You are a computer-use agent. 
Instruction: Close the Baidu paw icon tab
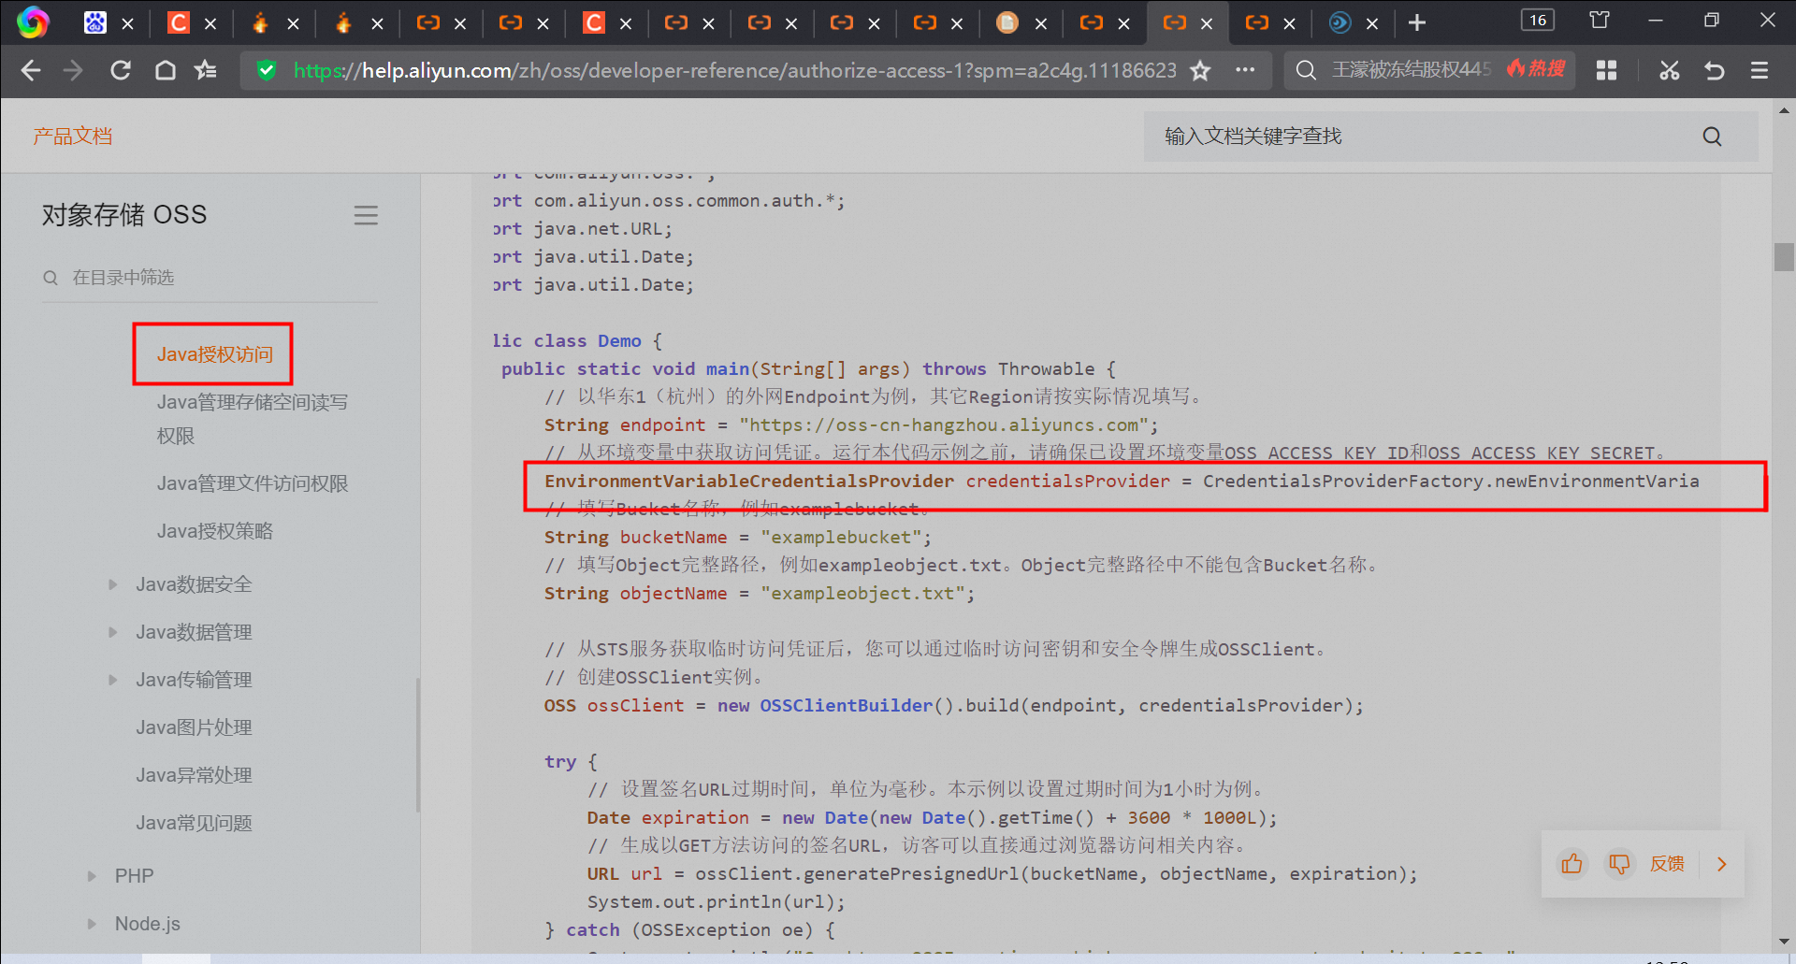pos(128,23)
